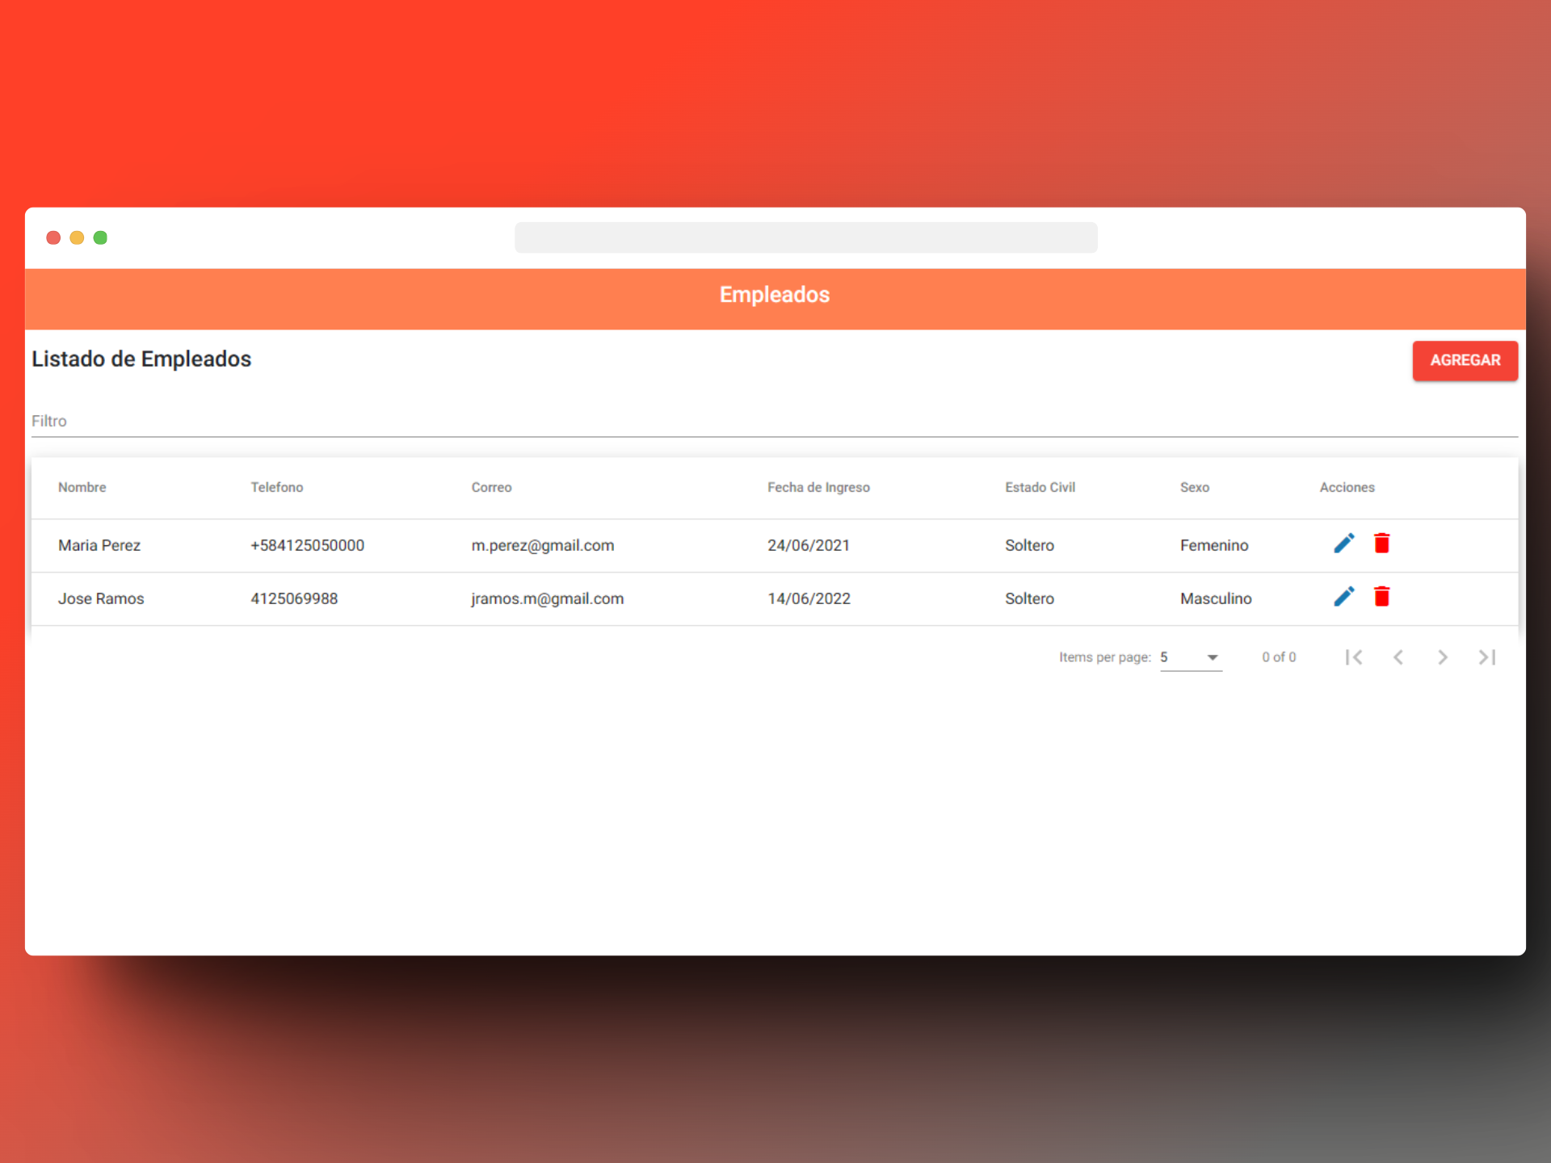
Task: Click the Nombre column header
Action: [x=82, y=487]
